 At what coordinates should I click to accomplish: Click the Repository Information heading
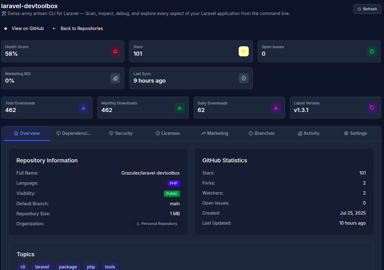[47, 160]
